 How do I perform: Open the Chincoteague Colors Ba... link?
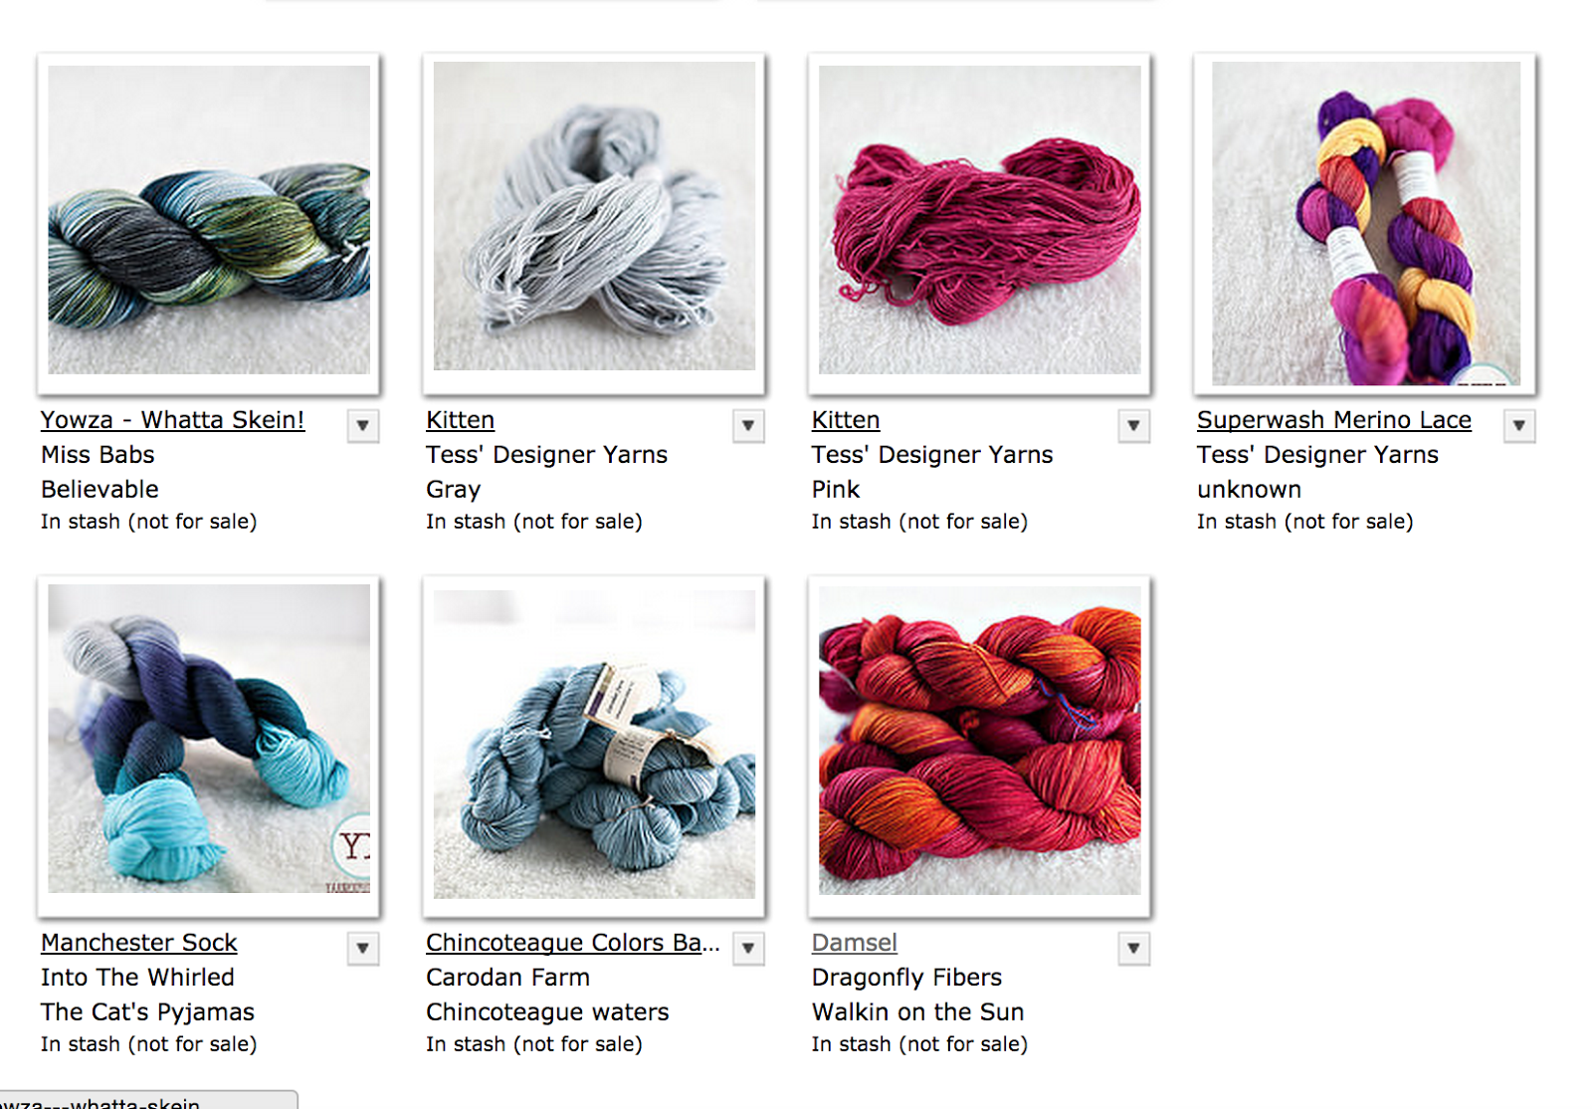tap(573, 943)
